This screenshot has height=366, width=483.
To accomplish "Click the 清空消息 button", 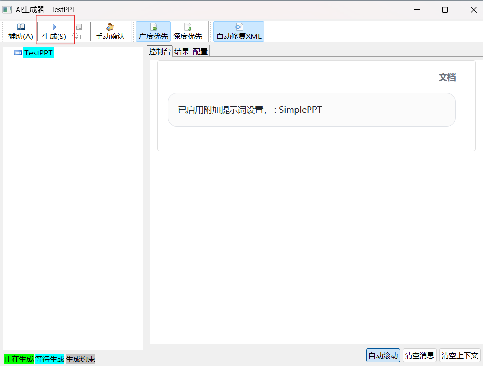I will click(x=419, y=356).
